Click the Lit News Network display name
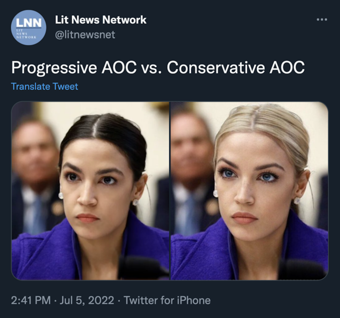This screenshot has width=340, height=318. tap(101, 20)
